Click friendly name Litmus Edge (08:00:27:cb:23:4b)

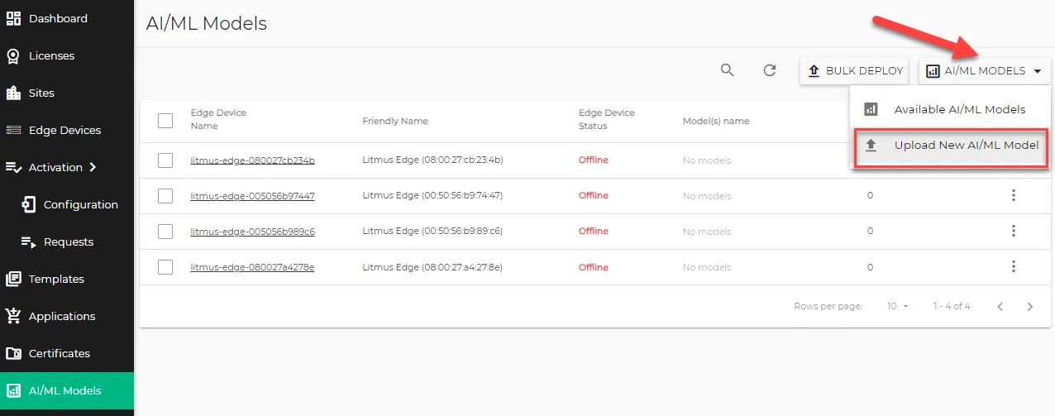(x=432, y=160)
